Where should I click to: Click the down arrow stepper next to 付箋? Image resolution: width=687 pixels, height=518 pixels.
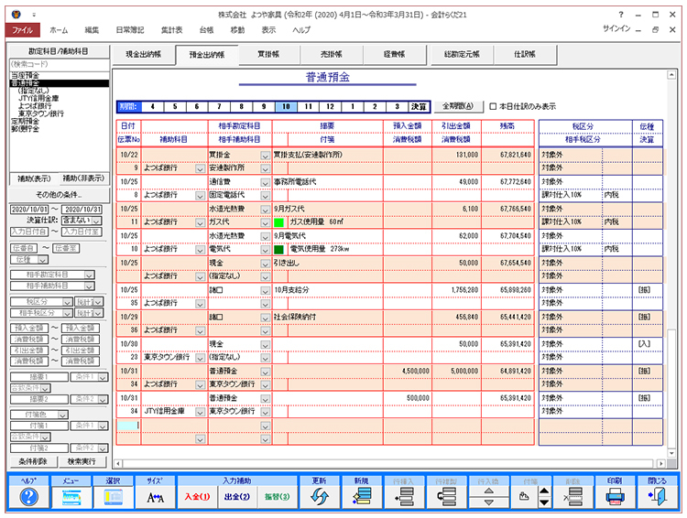[544, 502]
